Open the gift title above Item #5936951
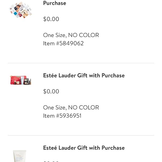 click(x=84, y=75)
